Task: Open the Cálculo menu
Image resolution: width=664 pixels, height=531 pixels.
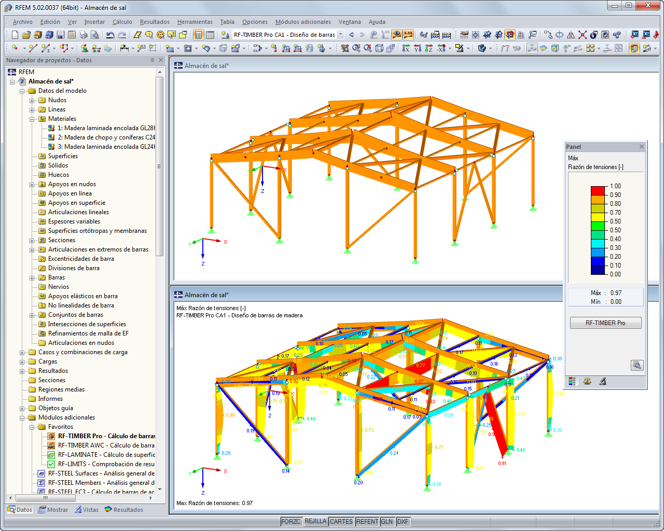Action: pyautogui.click(x=122, y=22)
